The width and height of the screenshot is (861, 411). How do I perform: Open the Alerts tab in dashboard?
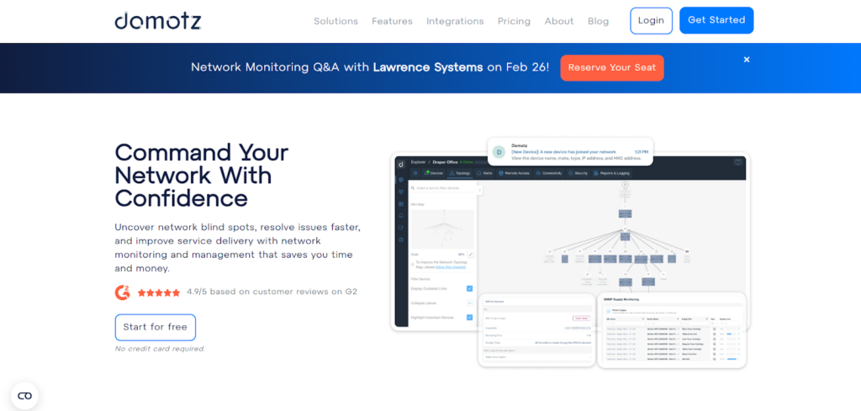pyautogui.click(x=485, y=173)
